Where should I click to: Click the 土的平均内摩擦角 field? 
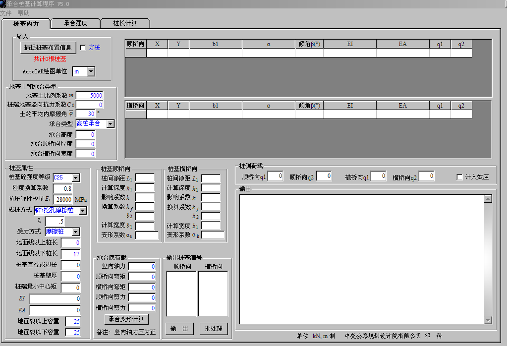pos(86,114)
